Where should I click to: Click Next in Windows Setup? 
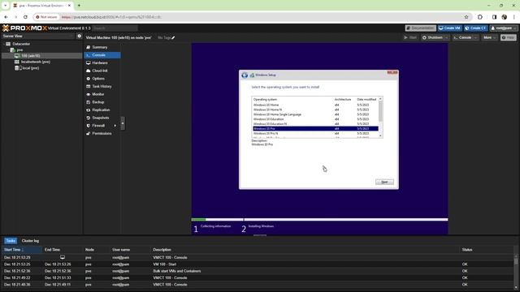point(384,182)
